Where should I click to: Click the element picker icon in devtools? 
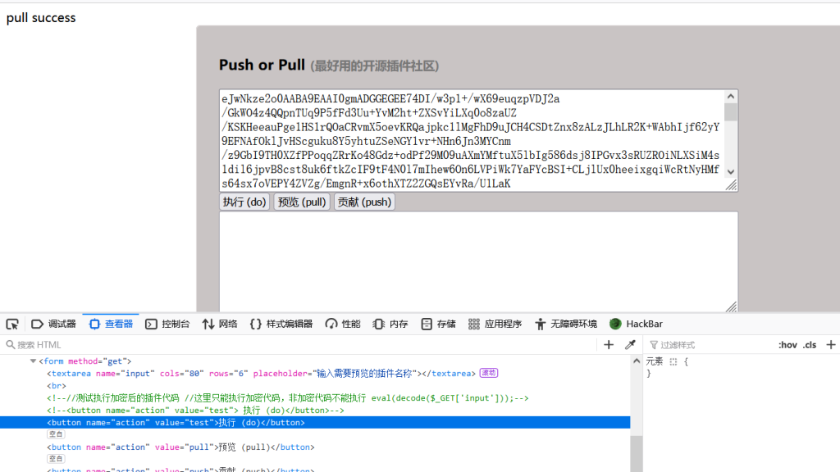click(12, 324)
